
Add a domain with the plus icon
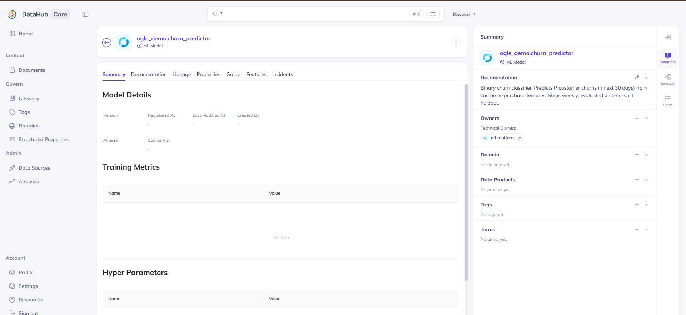[637, 155]
